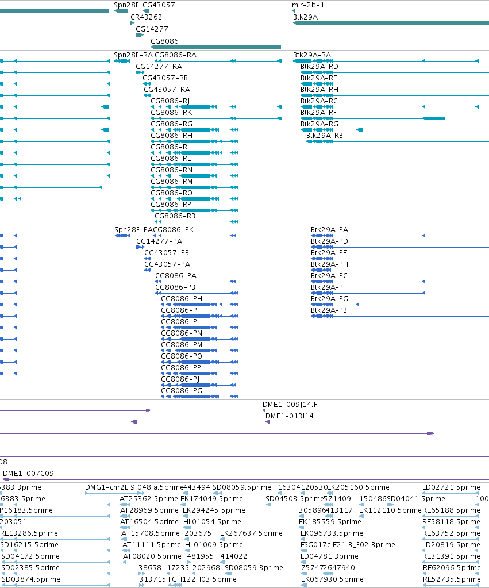This screenshot has height=588, width=489.
Task: Select the Btk29A-PD protein label
Action: coord(330,241)
